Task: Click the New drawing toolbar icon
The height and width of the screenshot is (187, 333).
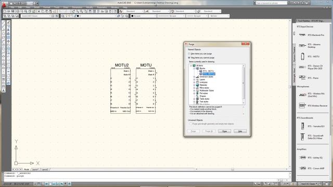Action: 5,11
